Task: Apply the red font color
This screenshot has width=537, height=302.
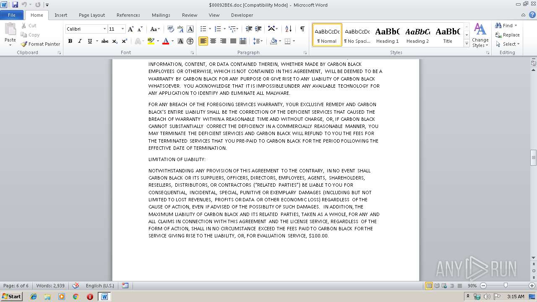Action: pos(166,41)
